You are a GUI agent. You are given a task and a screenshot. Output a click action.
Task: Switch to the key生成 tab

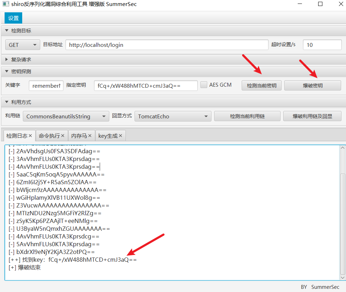108,136
